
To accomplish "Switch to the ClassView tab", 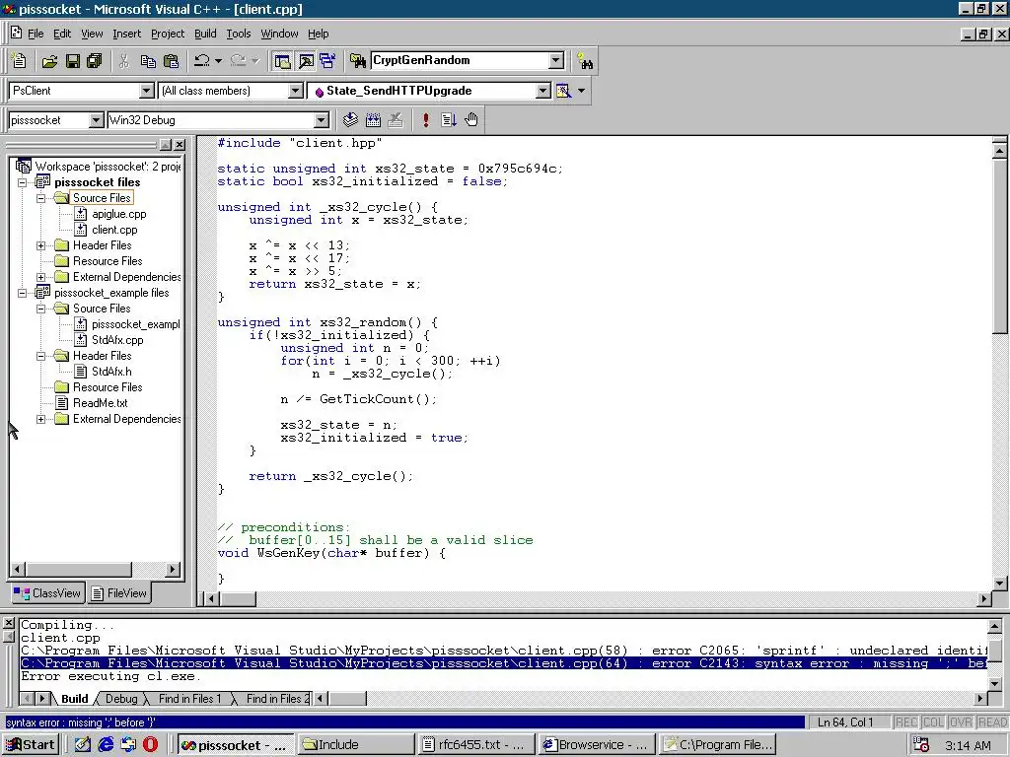I will [47, 592].
